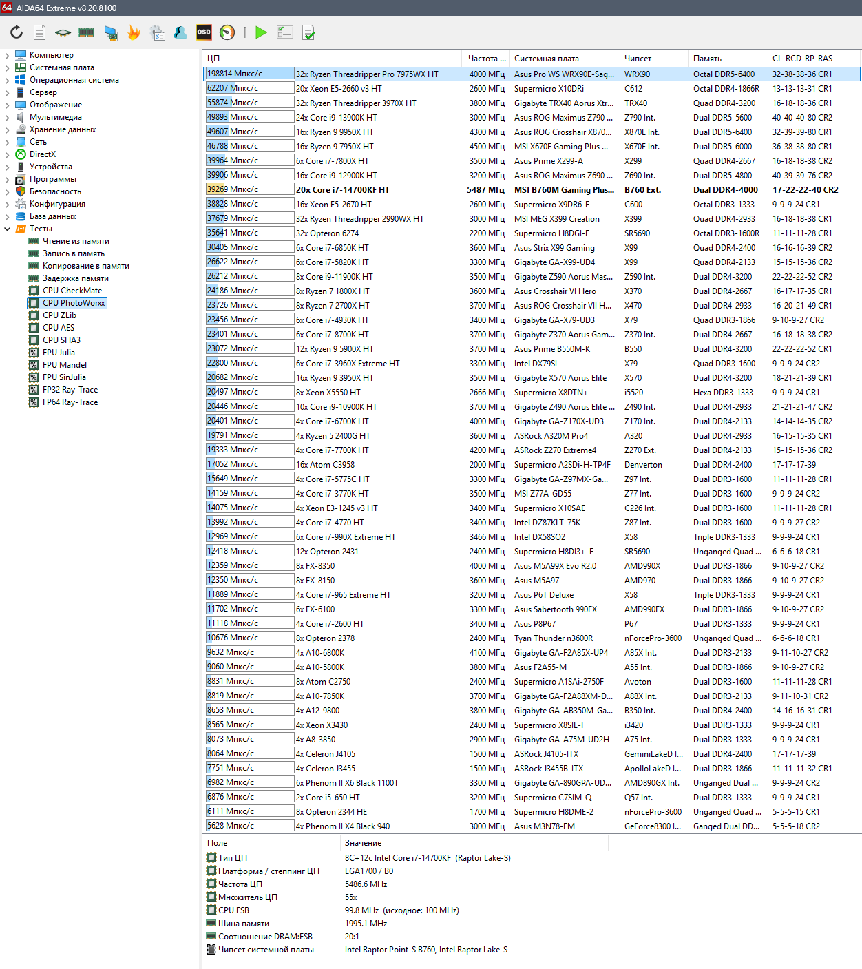Expand the Хранение данных node
Screen dimensions: 862x969
(x=7, y=129)
